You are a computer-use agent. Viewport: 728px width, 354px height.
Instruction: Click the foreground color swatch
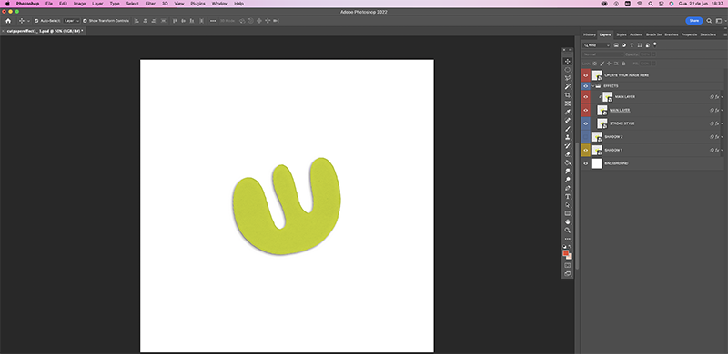pyautogui.click(x=565, y=253)
